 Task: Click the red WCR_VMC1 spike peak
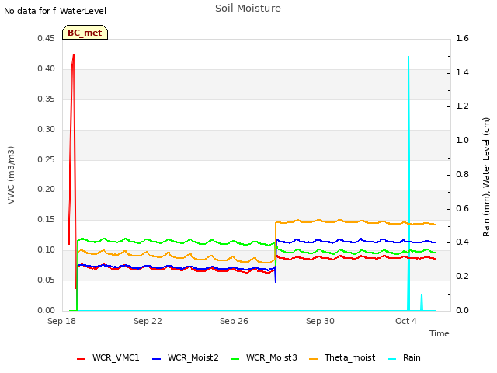pos(74,54)
